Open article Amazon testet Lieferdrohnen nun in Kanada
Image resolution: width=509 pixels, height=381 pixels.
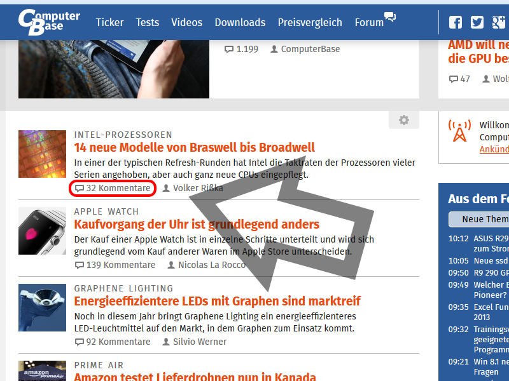(195, 377)
